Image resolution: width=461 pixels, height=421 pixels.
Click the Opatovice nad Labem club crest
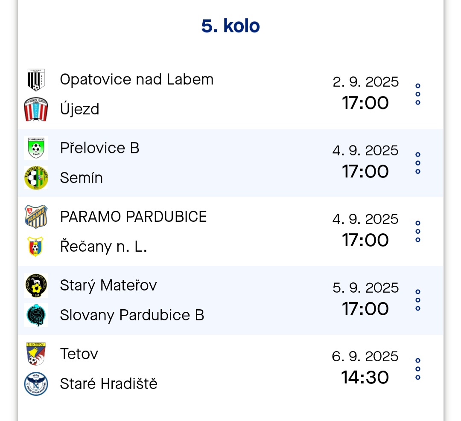(36, 80)
